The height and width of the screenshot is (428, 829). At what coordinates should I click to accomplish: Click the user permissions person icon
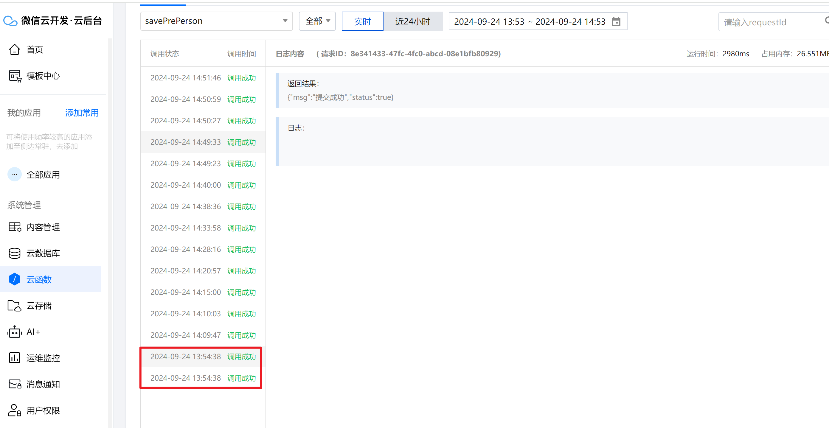pos(15,410)
